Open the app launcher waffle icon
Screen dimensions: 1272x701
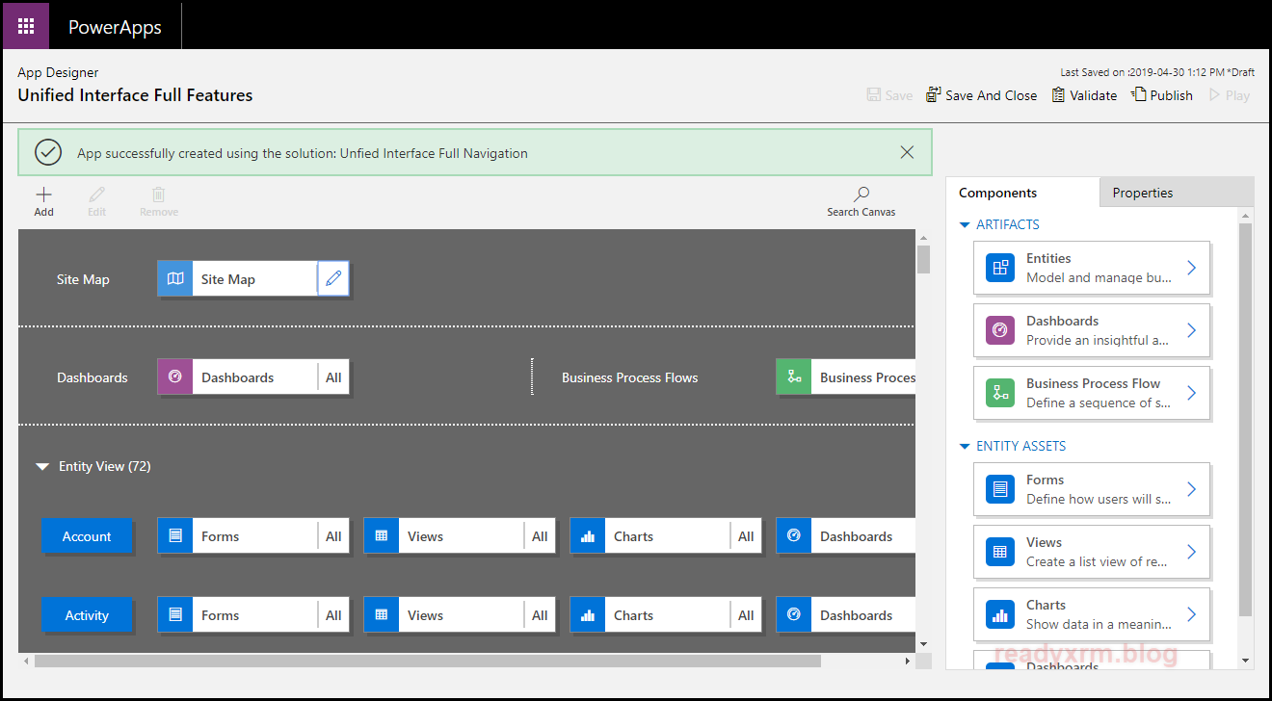pos(26,26)
